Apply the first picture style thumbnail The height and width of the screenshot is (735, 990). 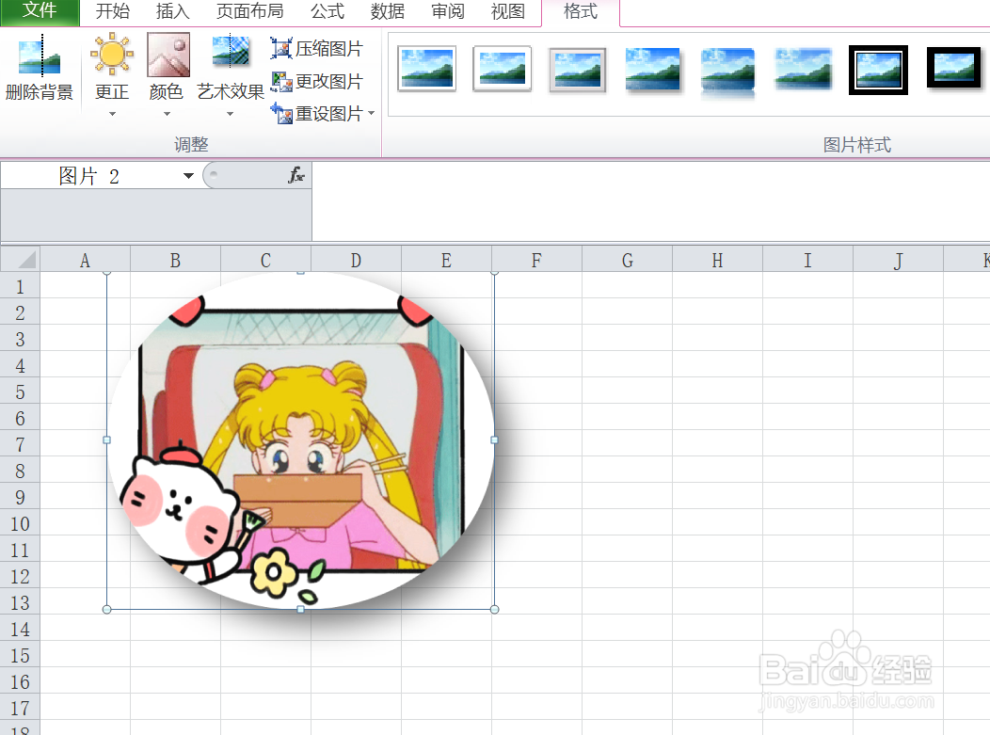pyautogui.click(x=427, y=69)
